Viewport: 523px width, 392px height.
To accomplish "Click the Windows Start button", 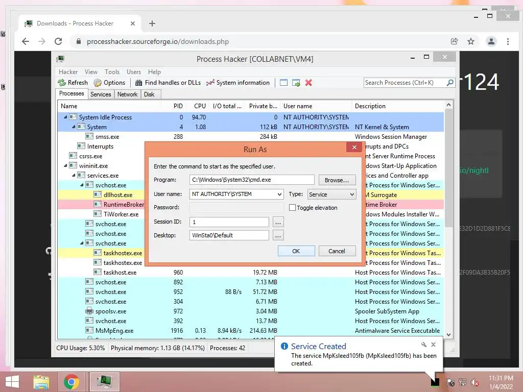I will (x=12, y=382).
